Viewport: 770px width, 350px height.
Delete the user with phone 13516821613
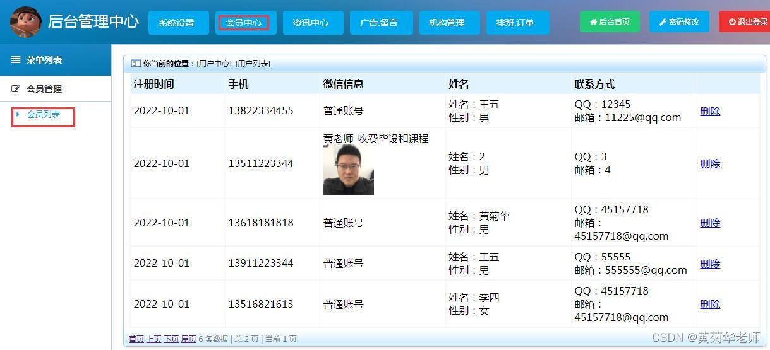coord(710,304)
